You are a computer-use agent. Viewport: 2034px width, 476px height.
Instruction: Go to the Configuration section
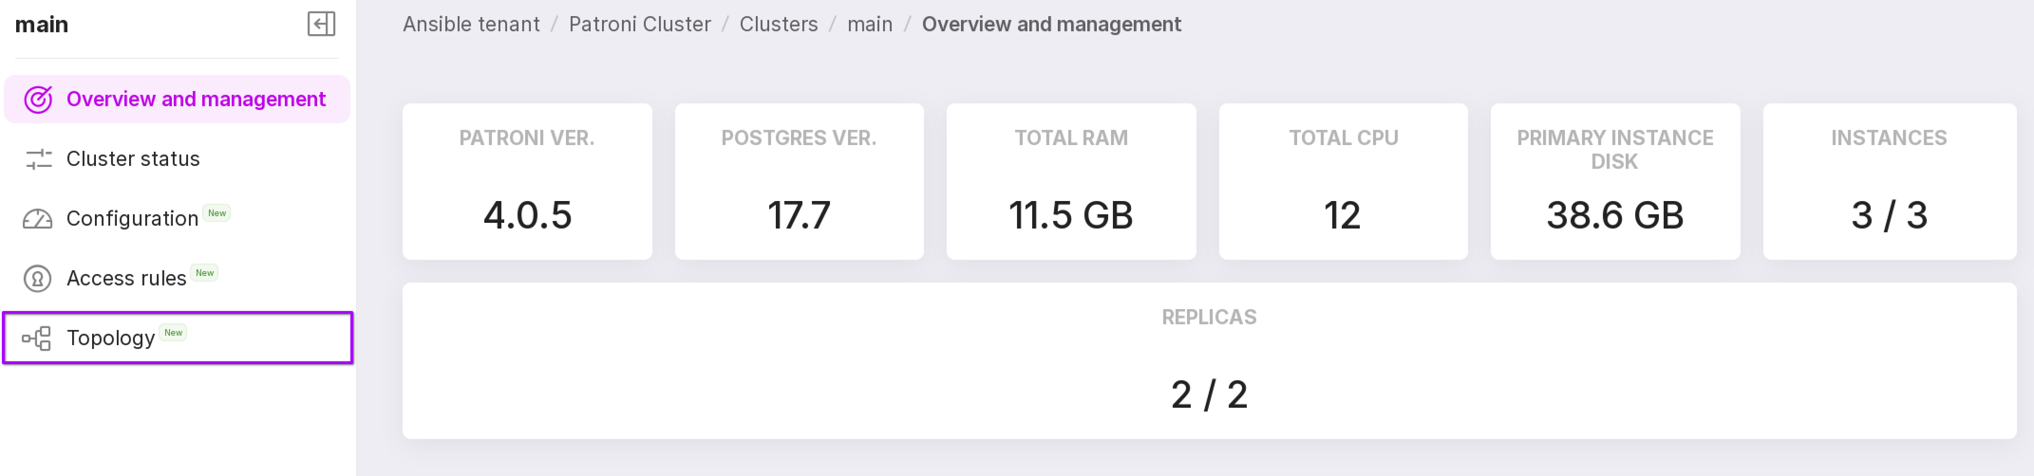(132, 219)
